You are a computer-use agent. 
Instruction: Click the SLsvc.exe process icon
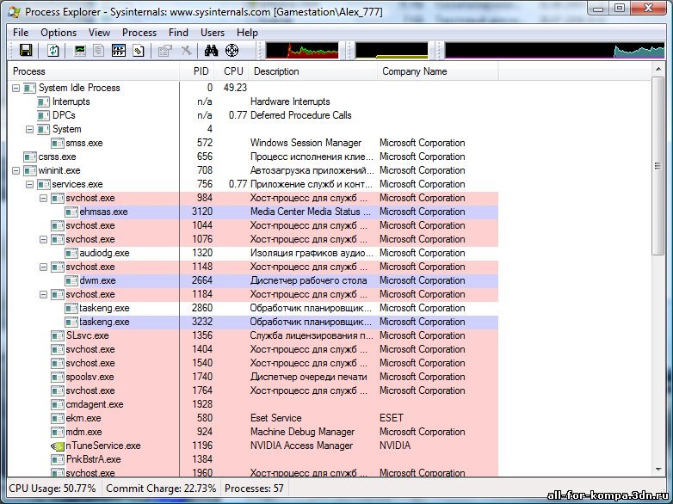click(58, 336)
